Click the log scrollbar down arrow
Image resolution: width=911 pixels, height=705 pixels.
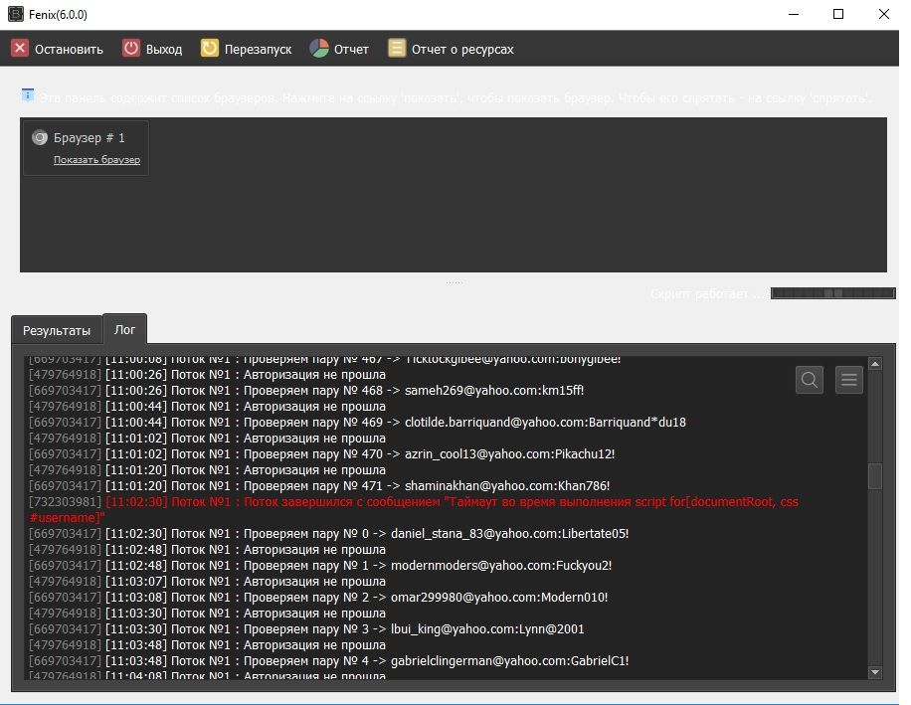tap(875, 672)
